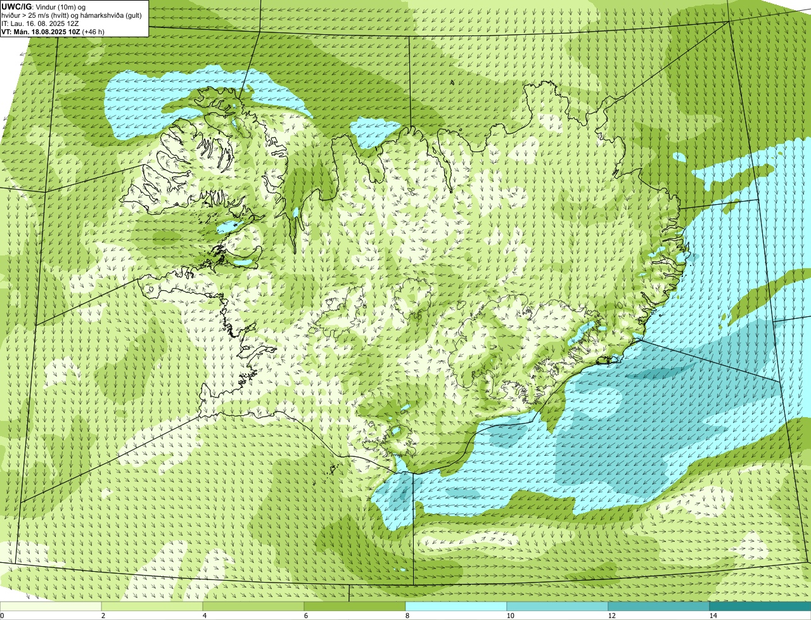Click the legend scale label "14"
The height and width of the screenshot is (620, 811).
coord(713,616)
